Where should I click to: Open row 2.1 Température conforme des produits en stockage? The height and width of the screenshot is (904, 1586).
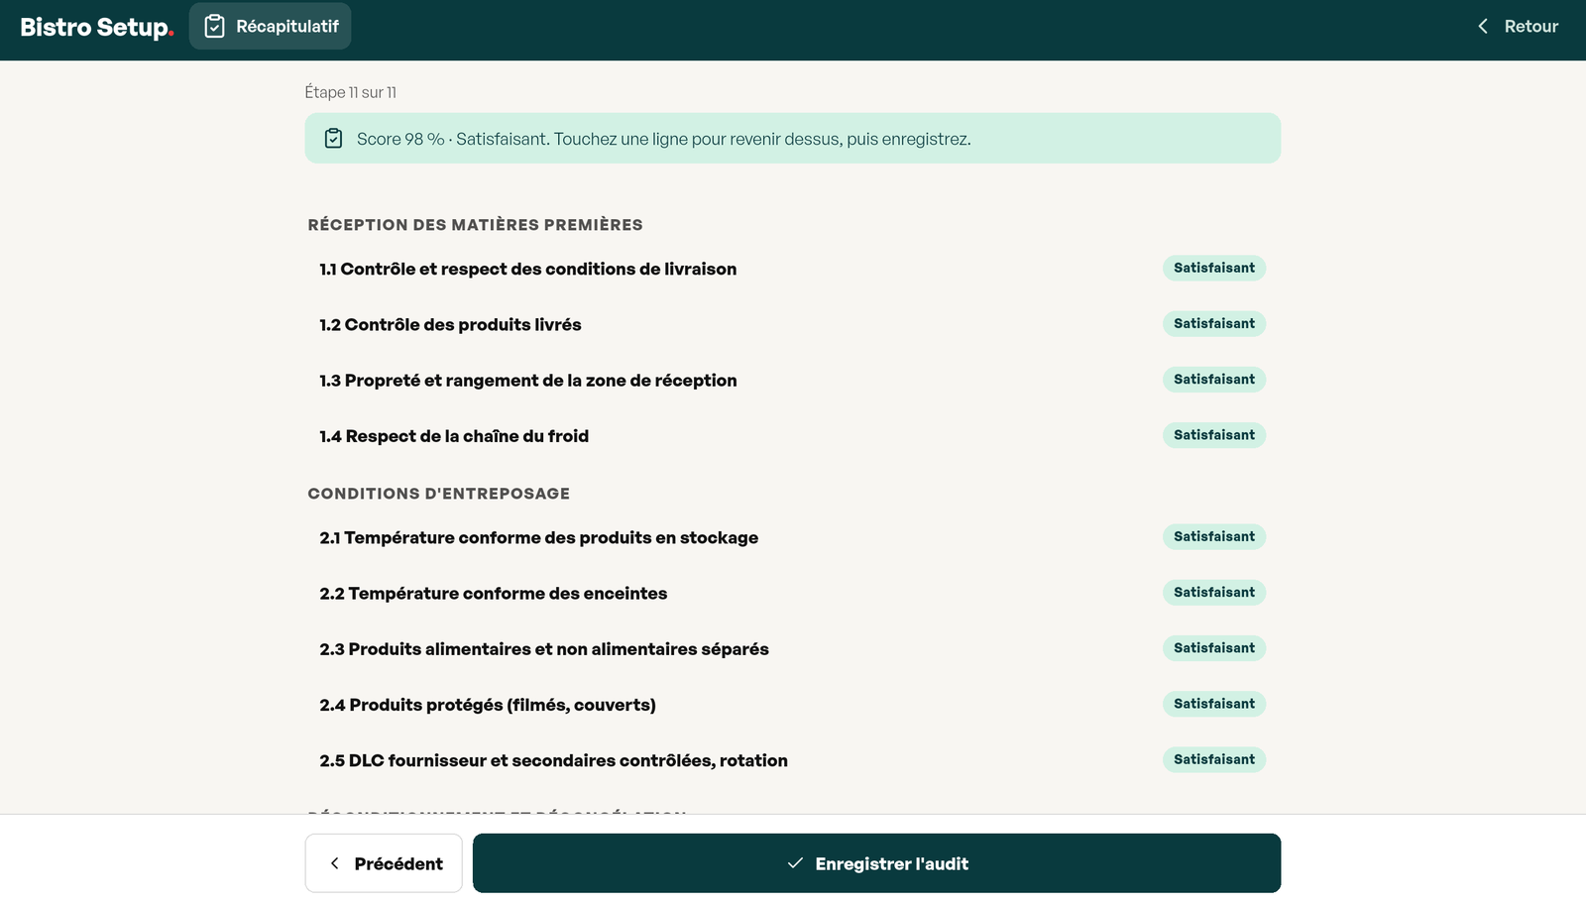(x=793, y=537)
